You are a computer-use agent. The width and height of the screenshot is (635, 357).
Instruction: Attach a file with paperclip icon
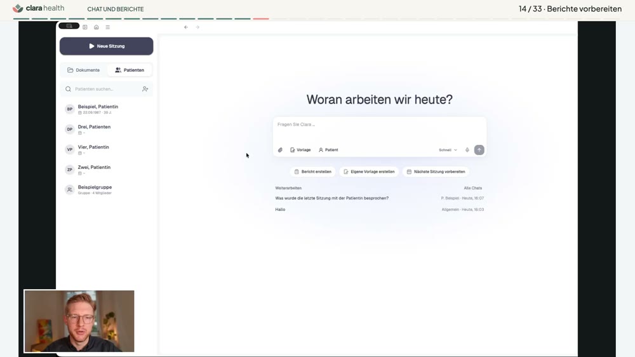point(280,150)
